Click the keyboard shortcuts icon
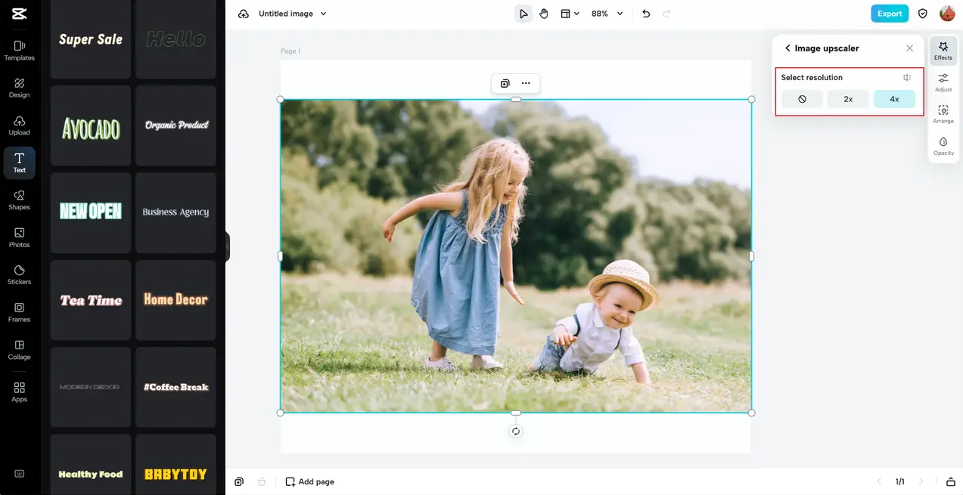The width and height of the screenshot is (963, 495). [x=19, y=474]
